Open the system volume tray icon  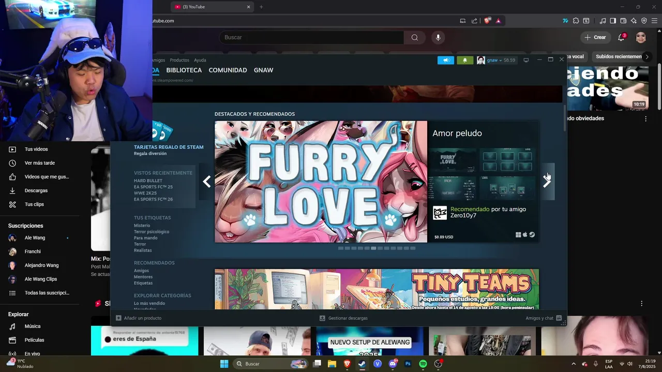point(630,364)
